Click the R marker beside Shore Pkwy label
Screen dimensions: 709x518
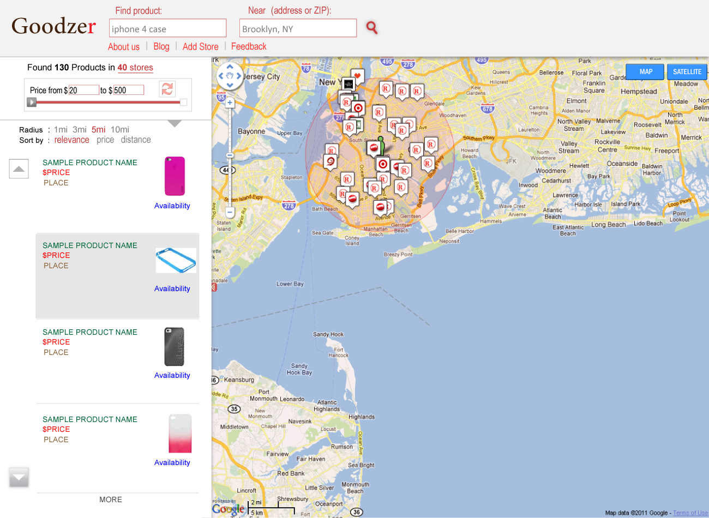click(428, 163)
